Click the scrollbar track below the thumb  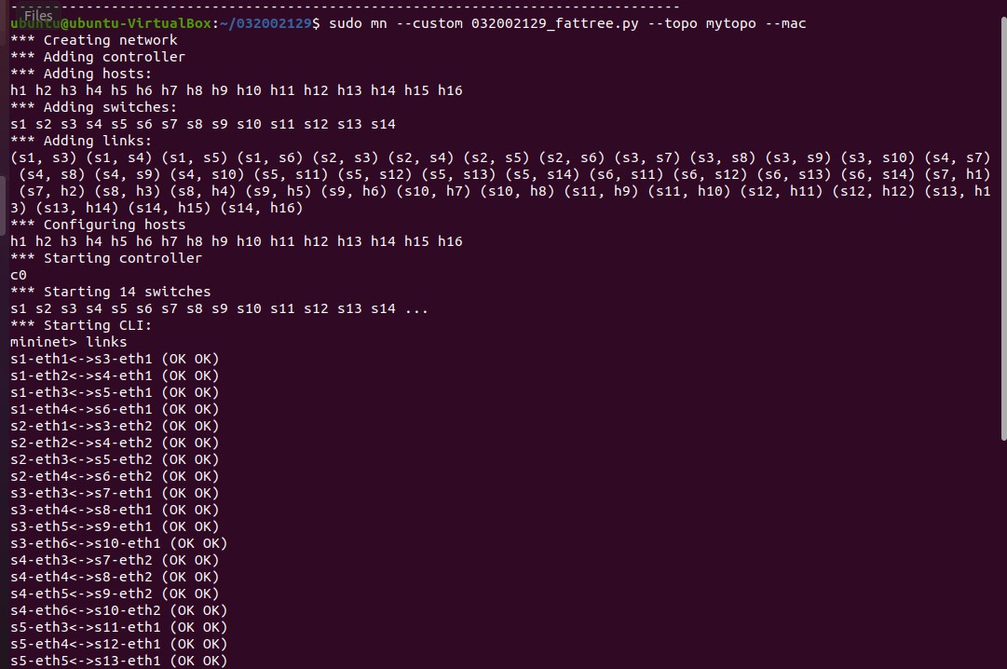pos(1001,559)
